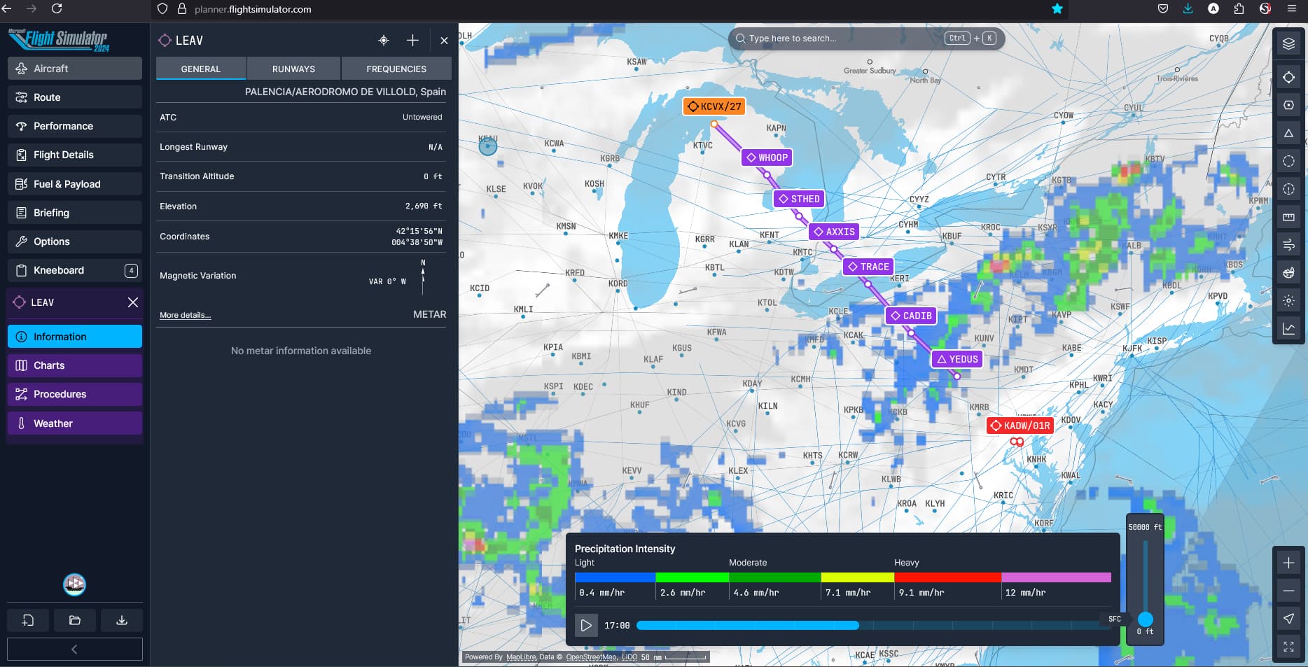Collapse the left sidebar with the chevron
The height and width of the screenshot is (667, 1308).
tap(74, 649)
